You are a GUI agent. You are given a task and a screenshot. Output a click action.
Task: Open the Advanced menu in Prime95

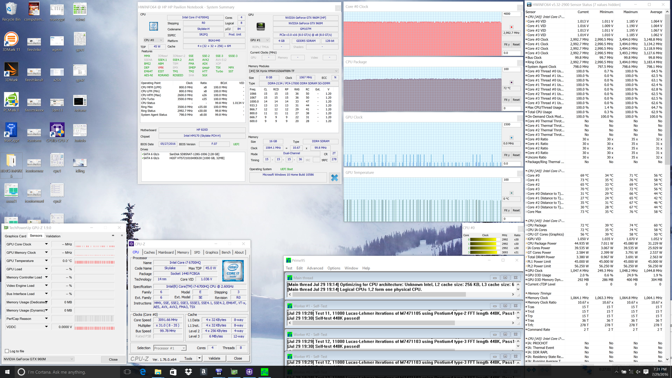[x=315, y=268]
